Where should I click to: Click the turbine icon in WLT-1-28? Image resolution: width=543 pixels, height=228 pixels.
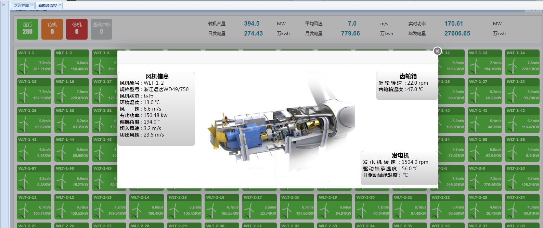[512, 95]
